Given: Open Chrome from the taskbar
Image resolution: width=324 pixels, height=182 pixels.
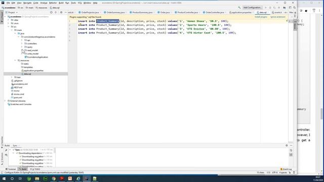Looking at the screenshot, I should coord(54,178).
